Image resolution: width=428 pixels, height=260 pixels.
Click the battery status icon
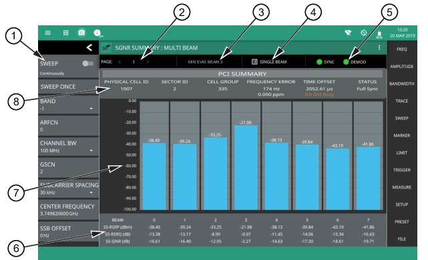(x=379, y=35)
